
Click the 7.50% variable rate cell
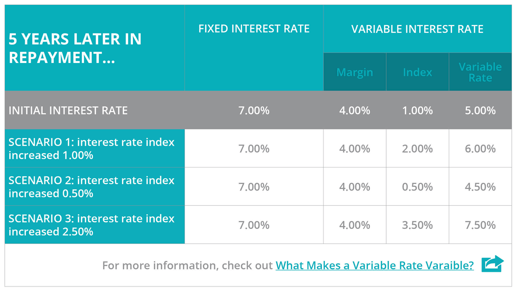pos(480,225)
